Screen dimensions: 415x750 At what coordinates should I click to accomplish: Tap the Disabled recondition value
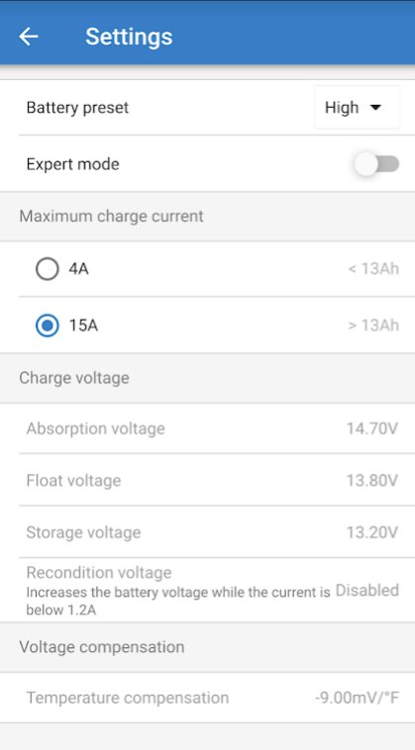coord(367,591)
